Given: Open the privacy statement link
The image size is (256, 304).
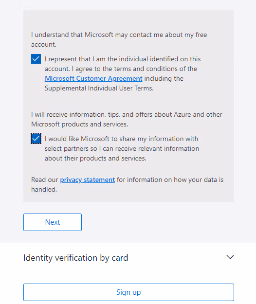Looking at the screenshot, I should [x=88, y=179].
